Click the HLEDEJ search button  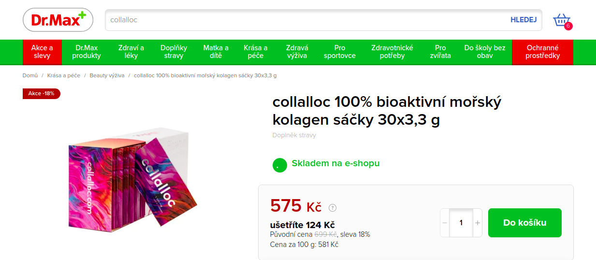click(x=523, y=20)
